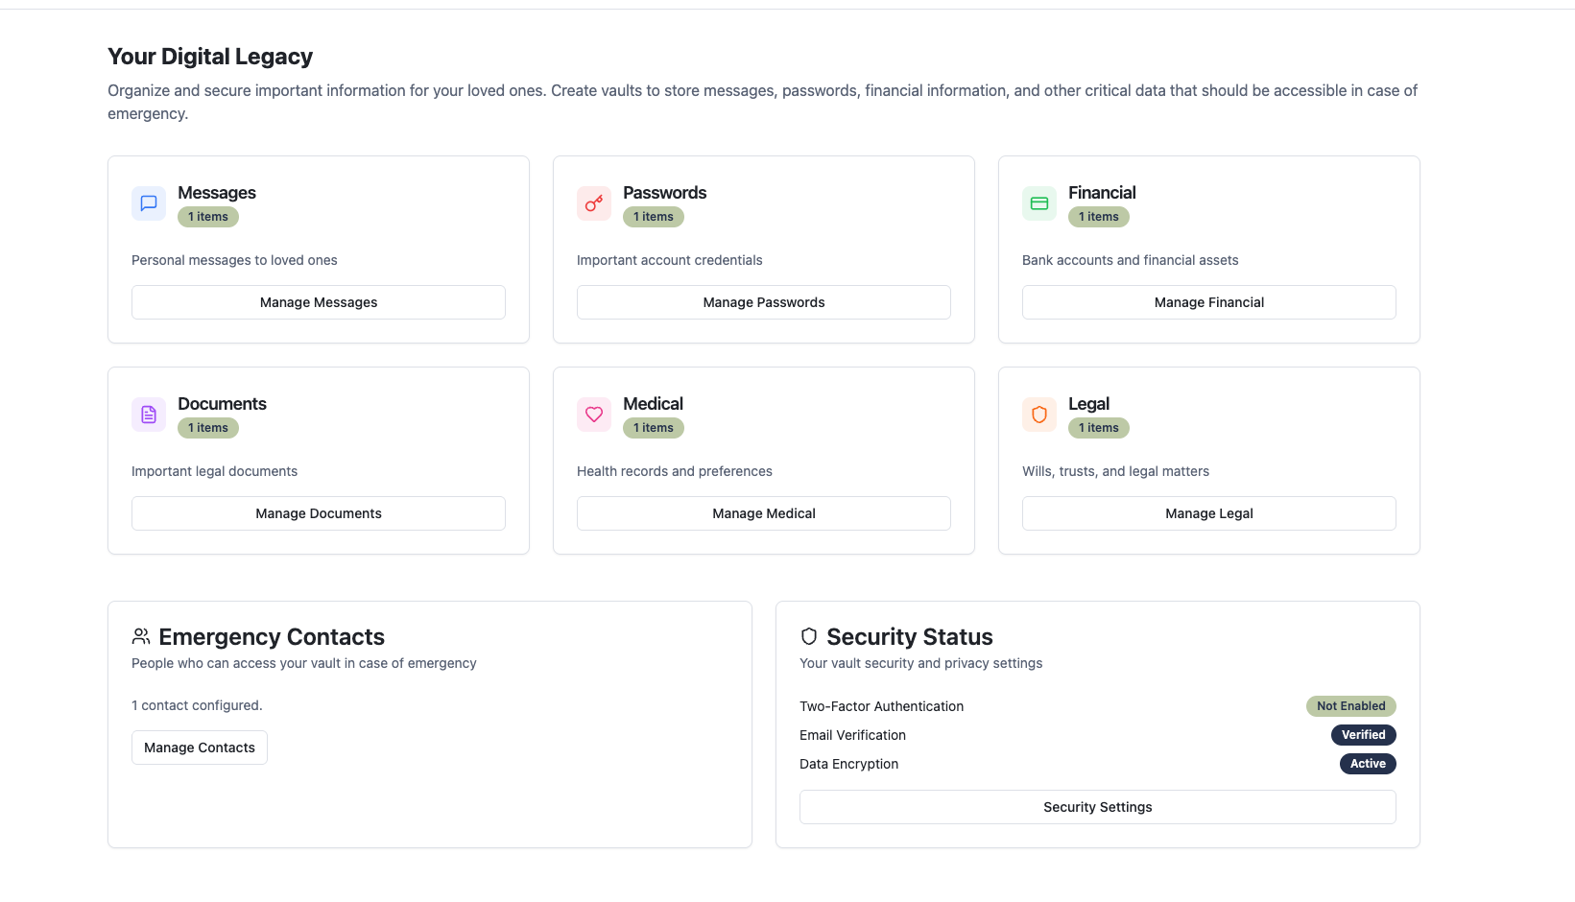The image size is (1575, 902).
Task: Click the Manage Passwords button
Action: point(763,301)
